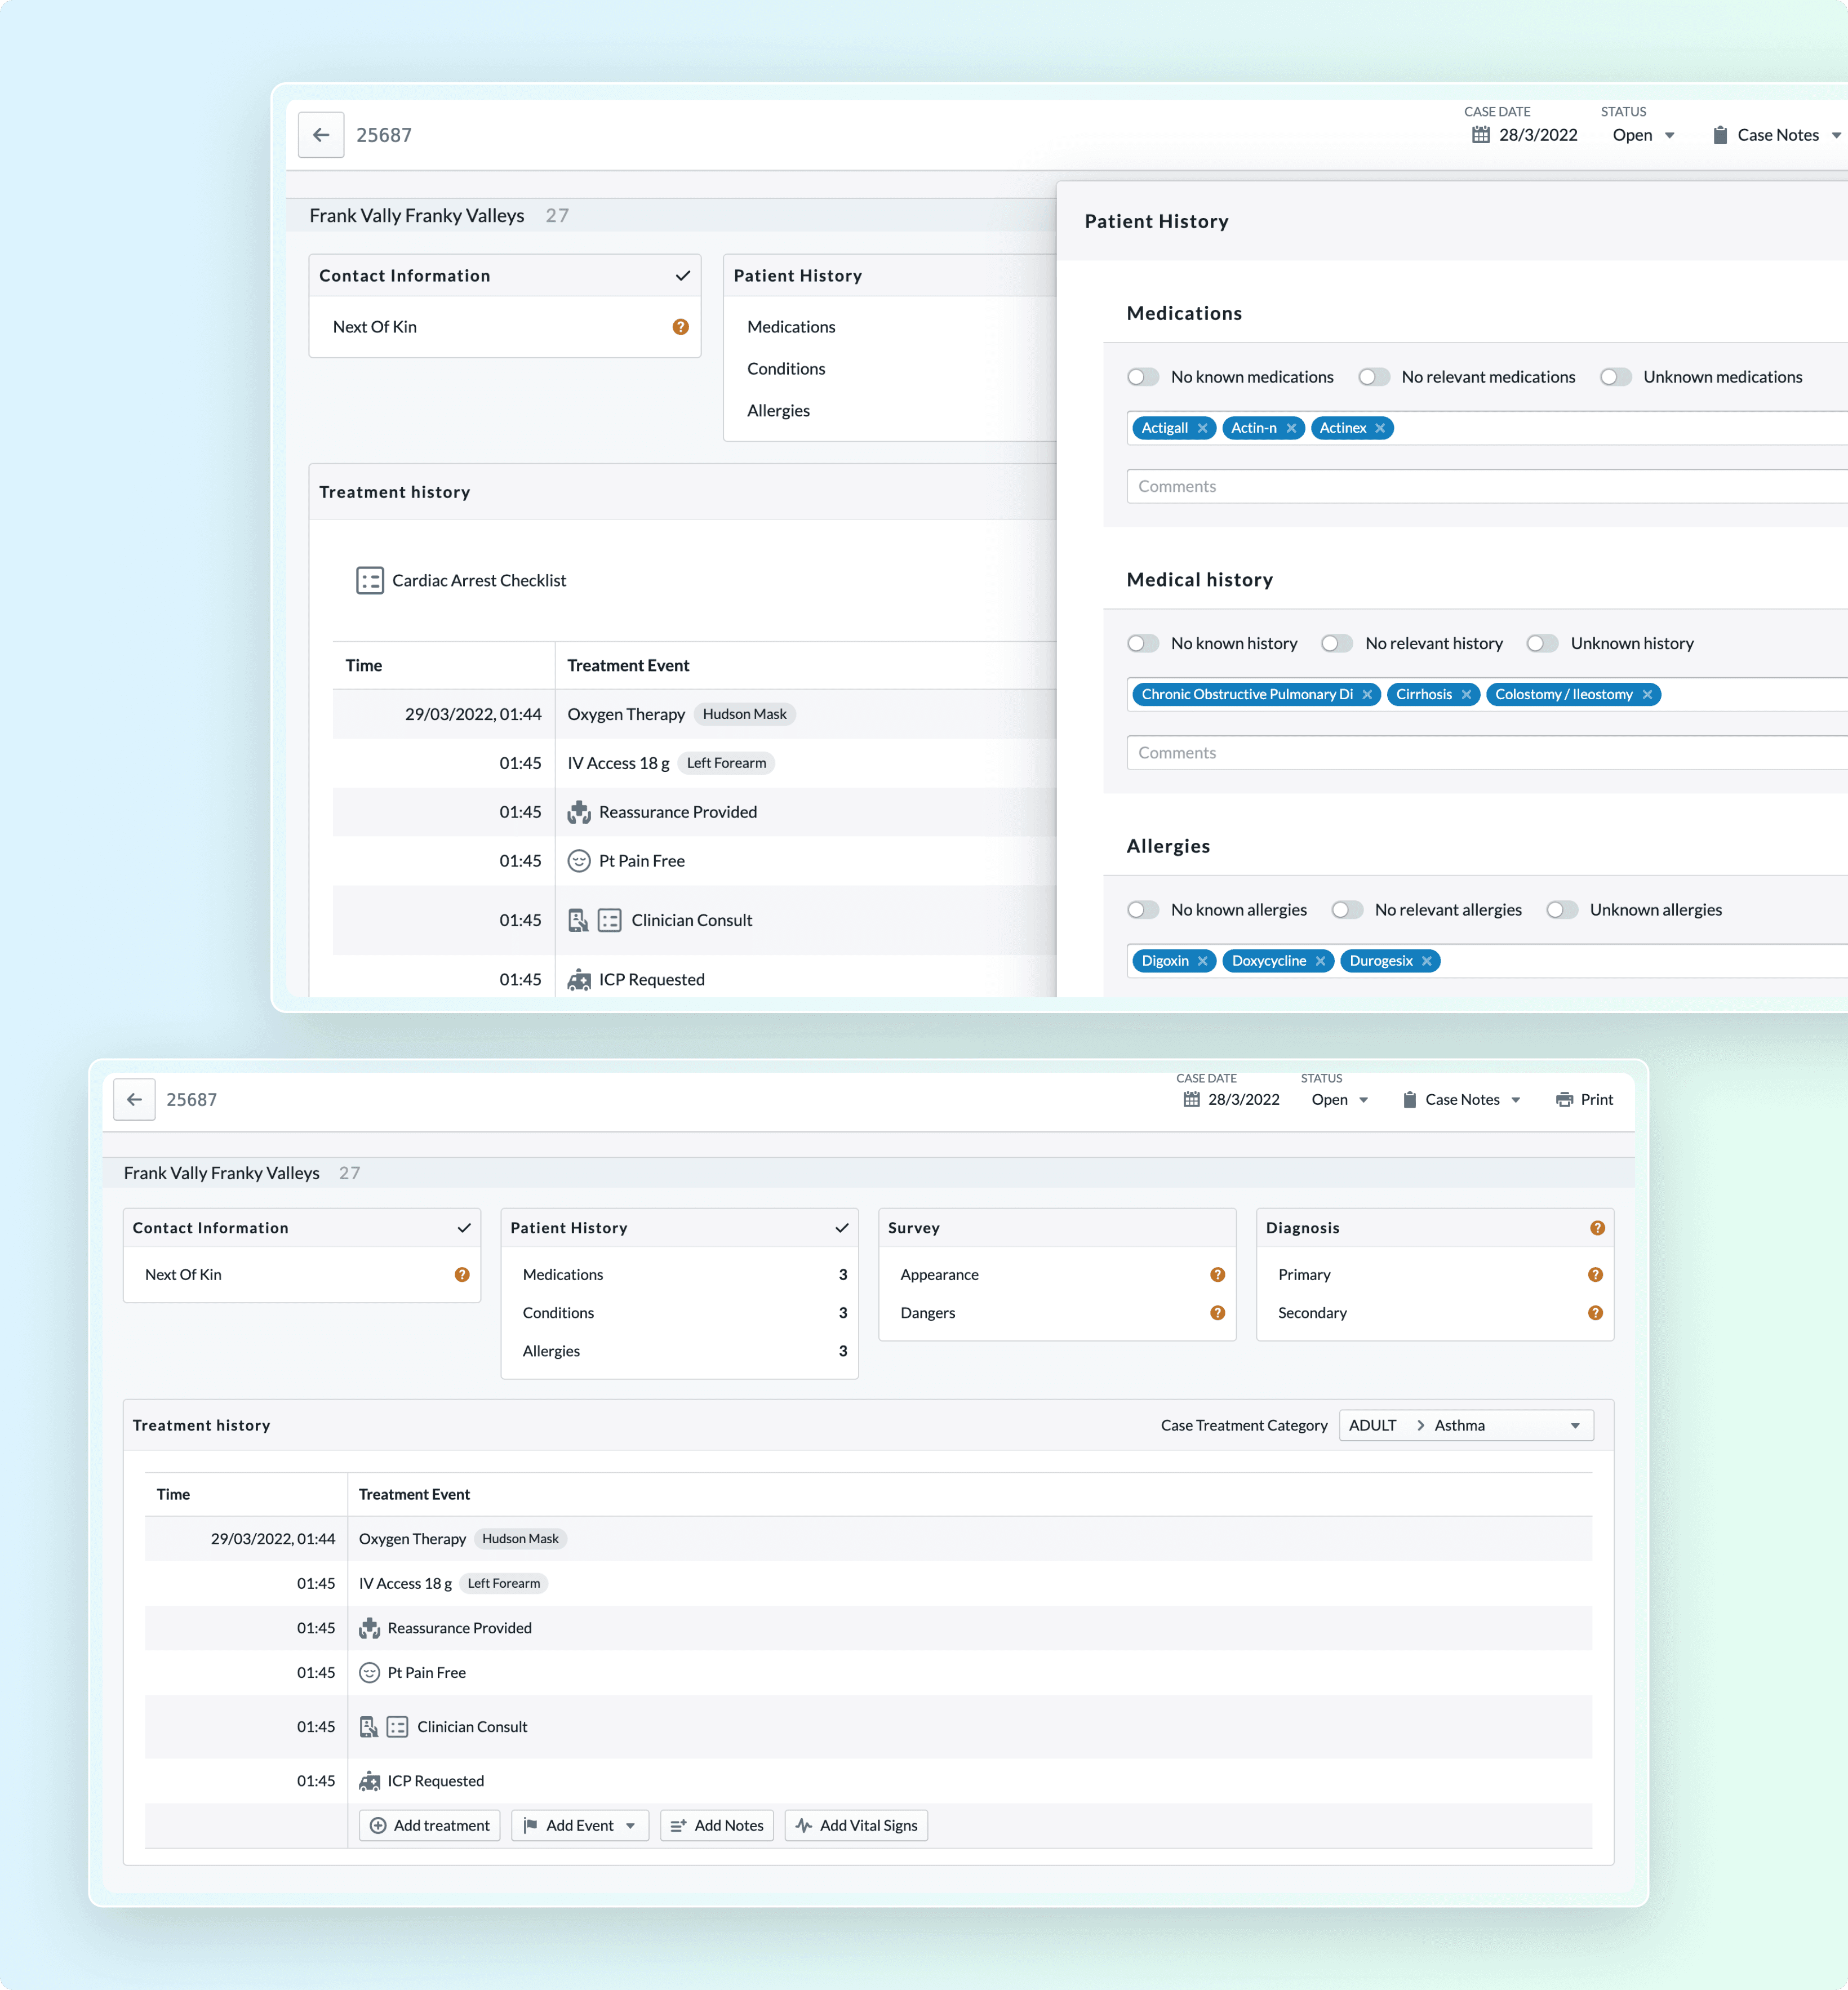
Task: Click the Medications Comments input field
Action: pyautogui.click(x=1487, y=487)
